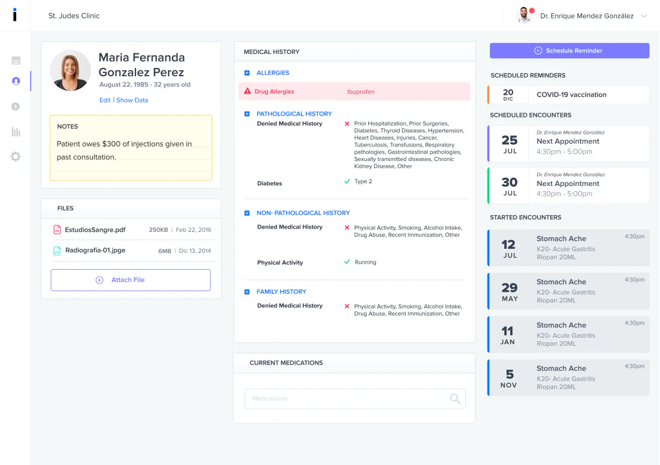Click the Attach File button
660x465 pixels.
(131, 280)
